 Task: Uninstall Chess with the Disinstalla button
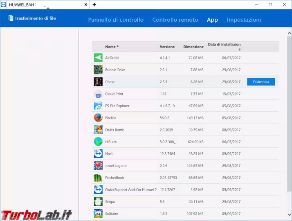click(x=261, y=82)
